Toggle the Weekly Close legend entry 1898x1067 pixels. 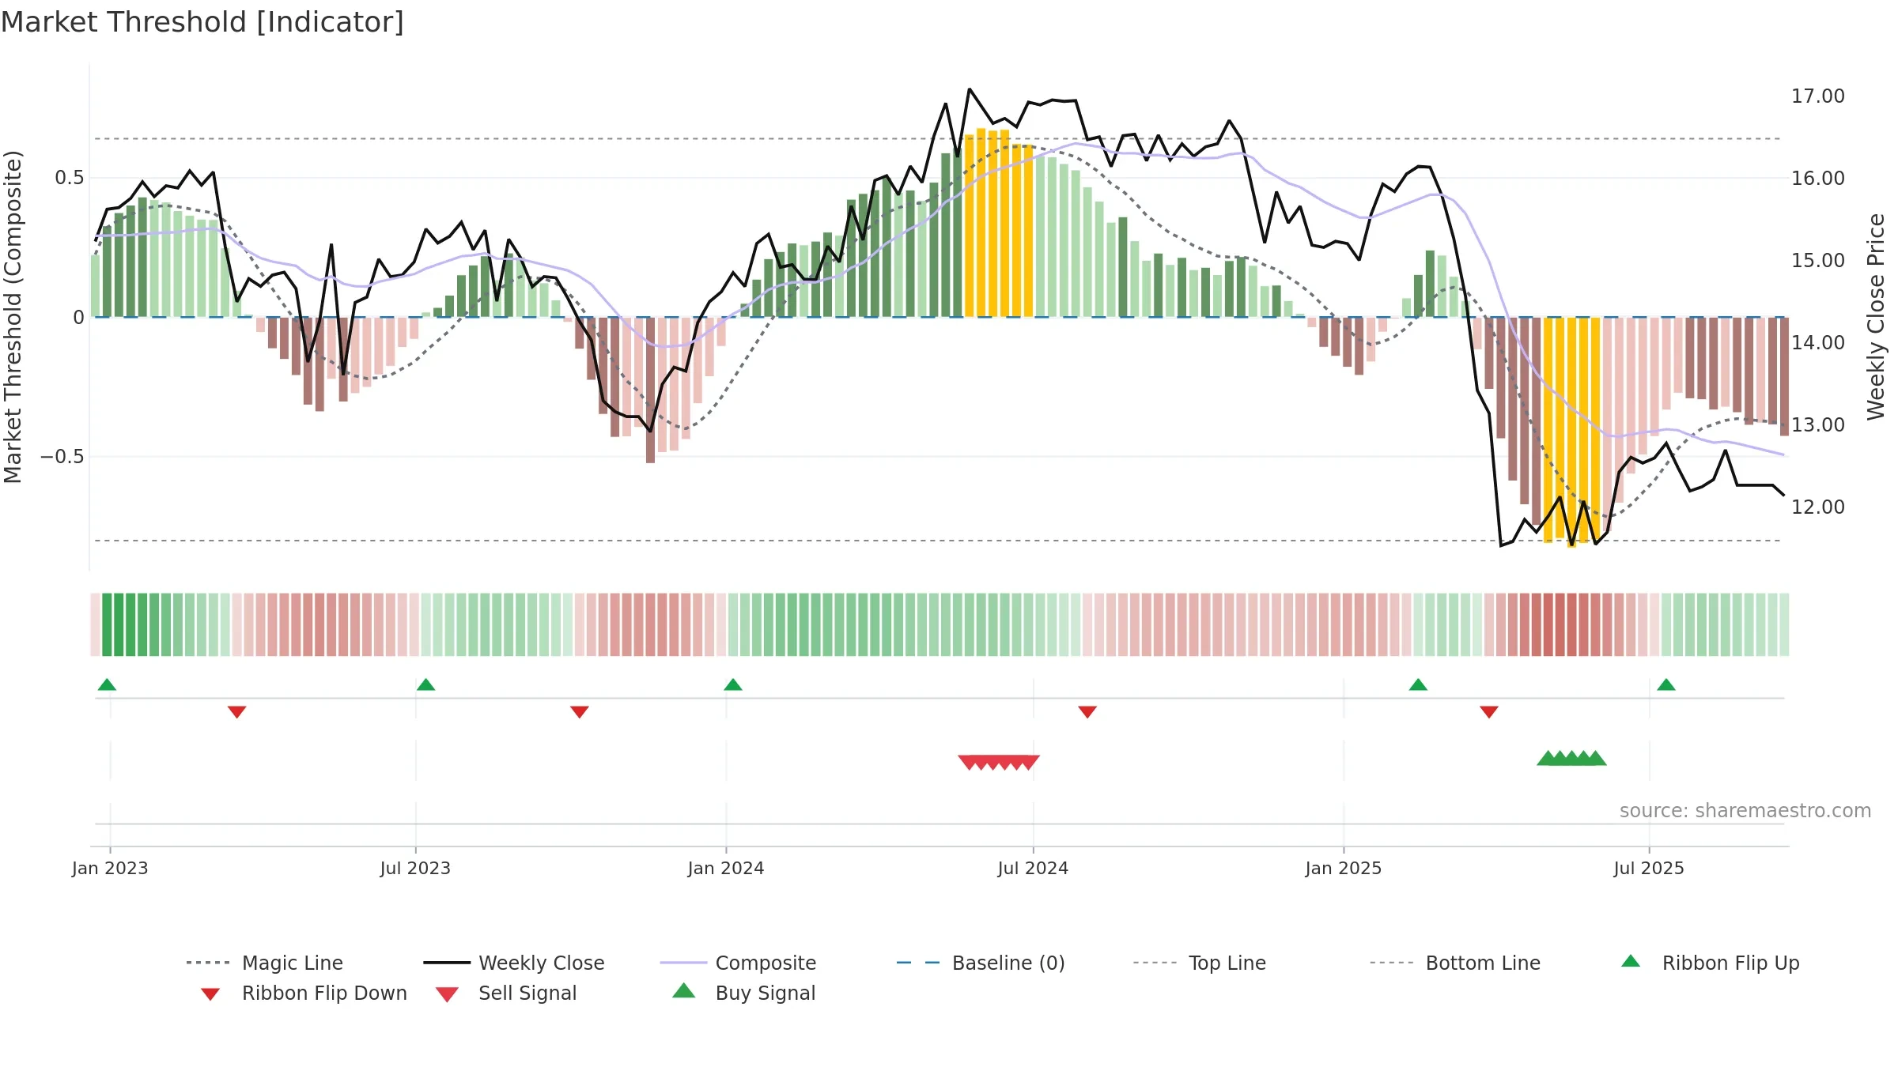(514, 963)
